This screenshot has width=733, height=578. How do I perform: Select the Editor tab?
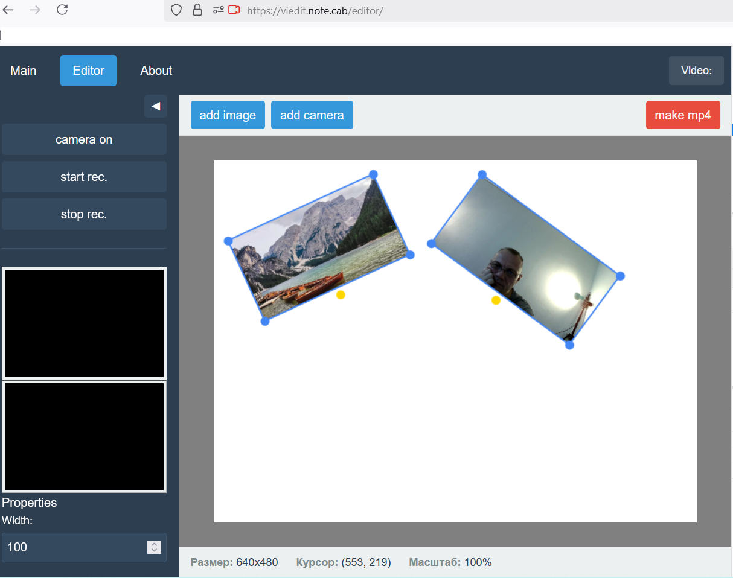pos(88,71)
